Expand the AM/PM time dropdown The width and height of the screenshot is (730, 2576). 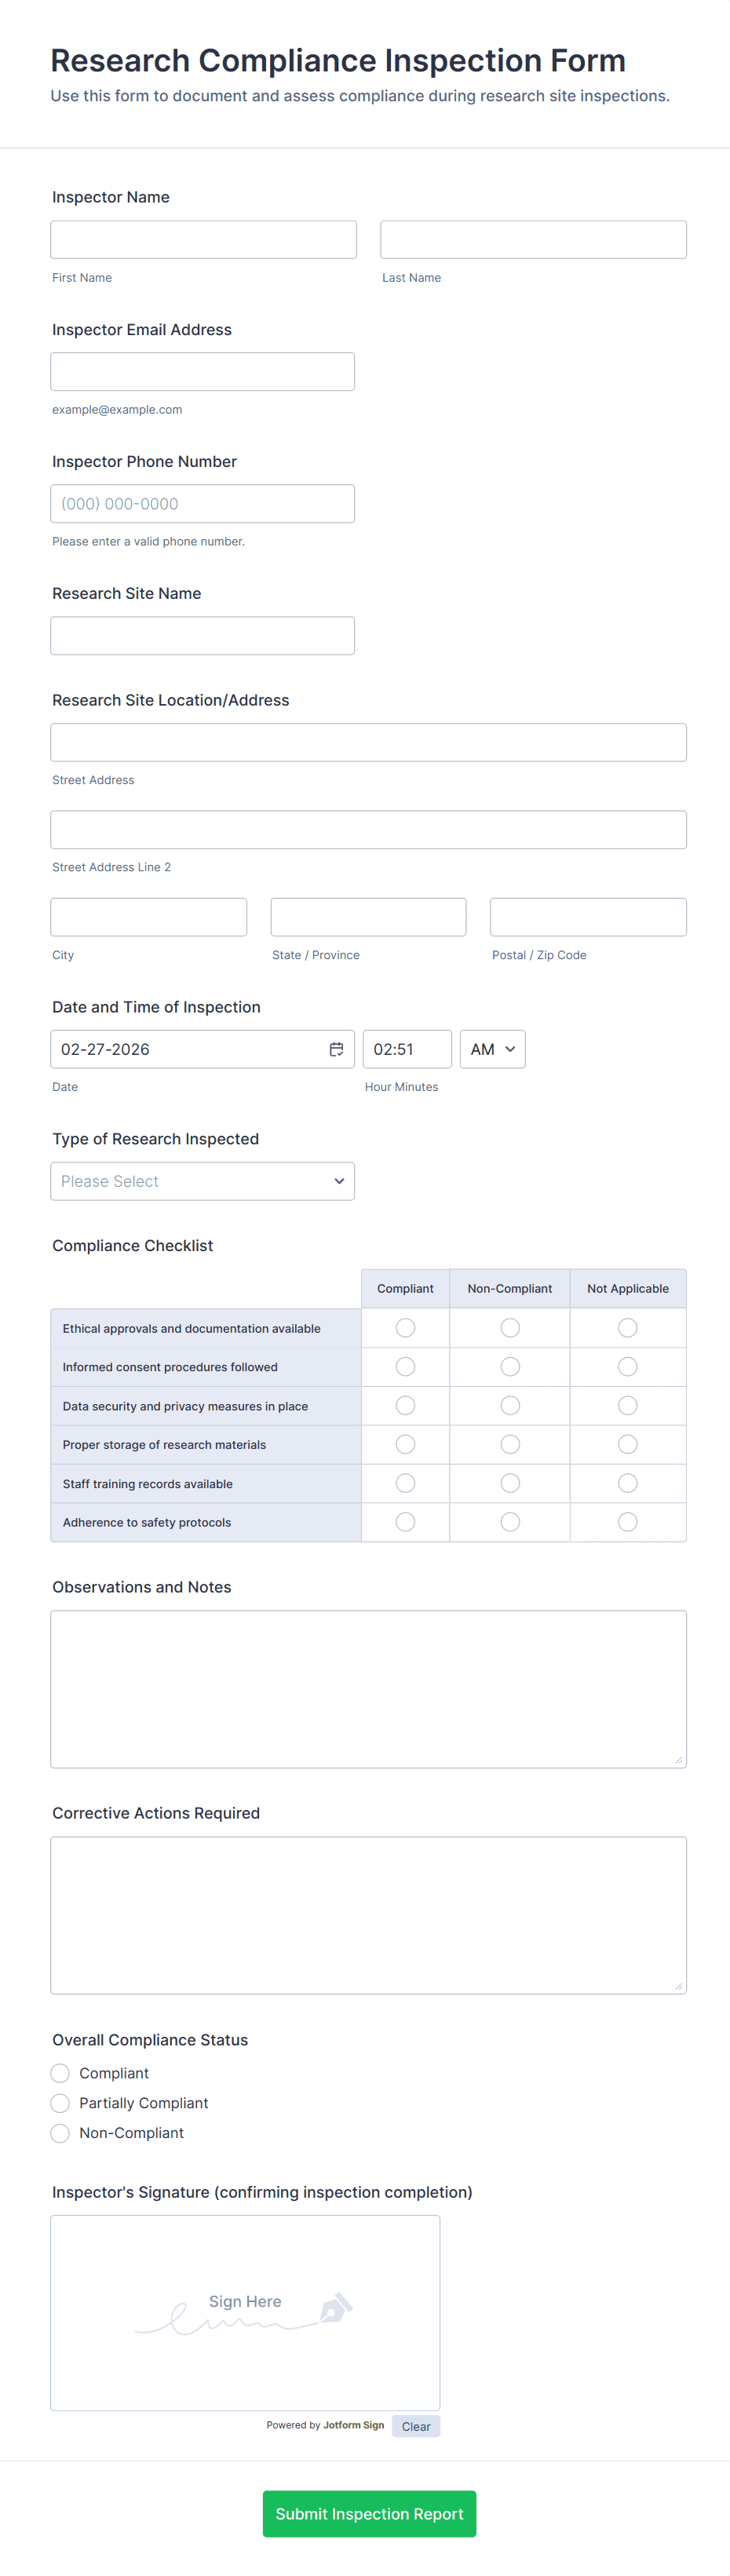pos(492,1049)
